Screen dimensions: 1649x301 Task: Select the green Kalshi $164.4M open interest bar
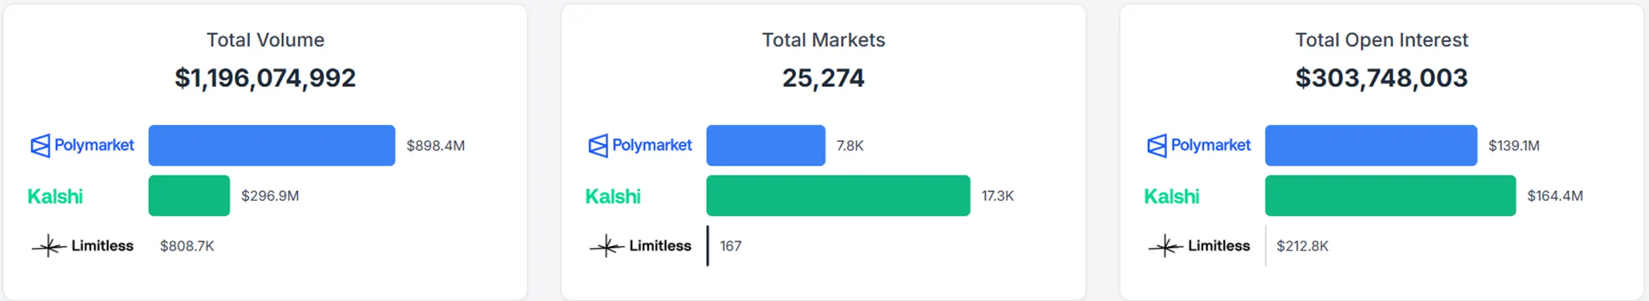[x=1390, y=196]
